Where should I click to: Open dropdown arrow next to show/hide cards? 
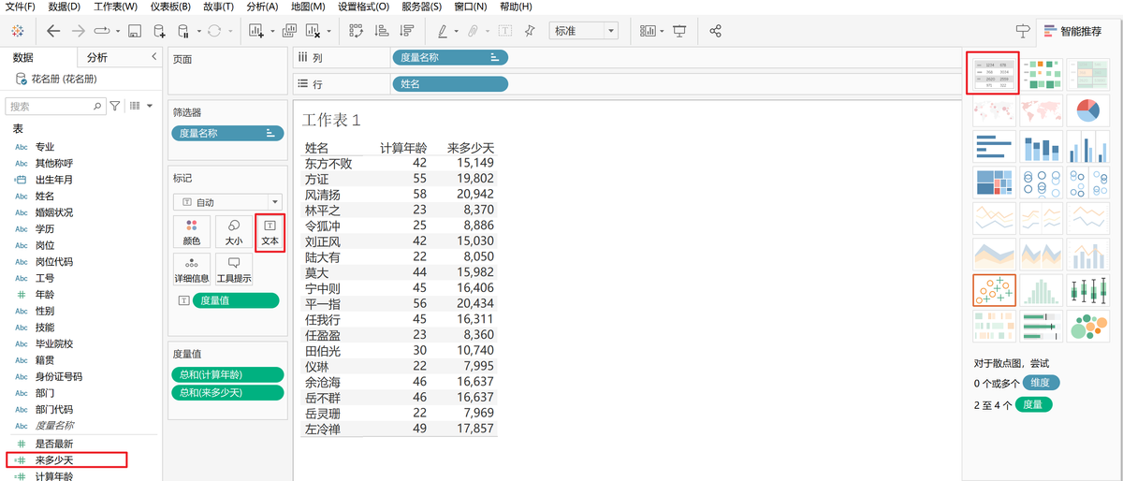coord(663,31)
